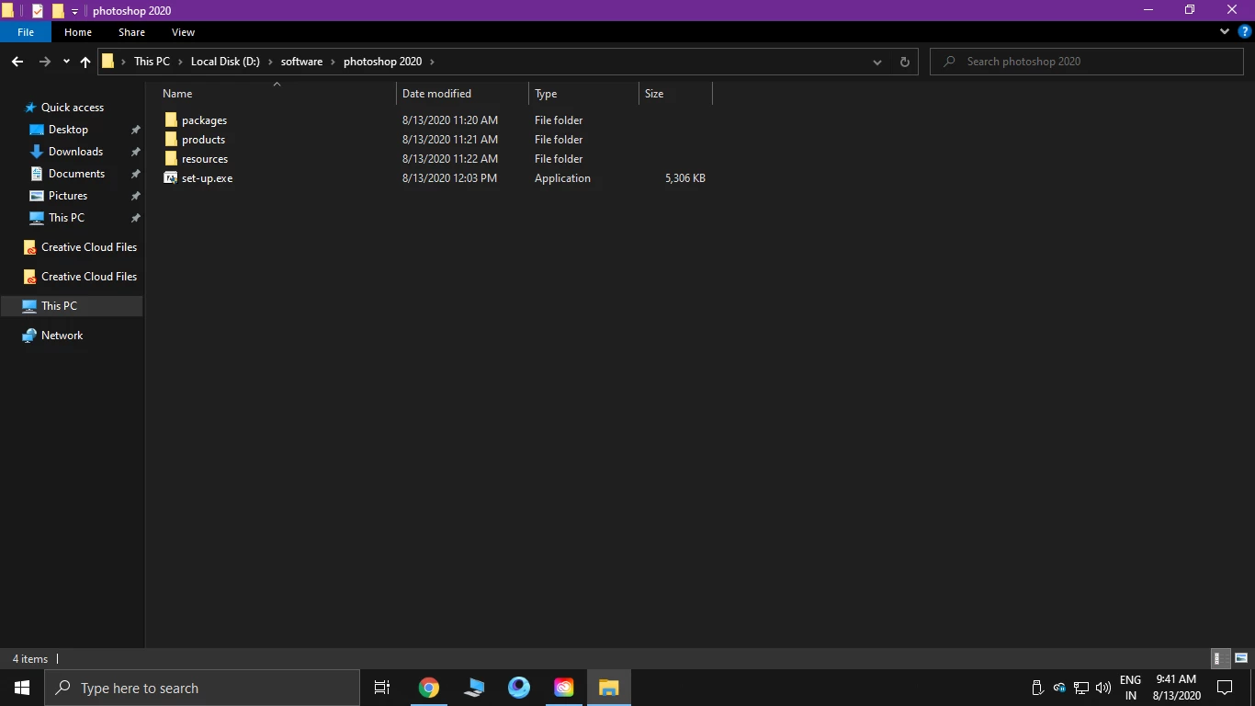Open Creative Cloud app on taskbar
The width and height of the screenshot is (1255, 706).
click(563, 688)
